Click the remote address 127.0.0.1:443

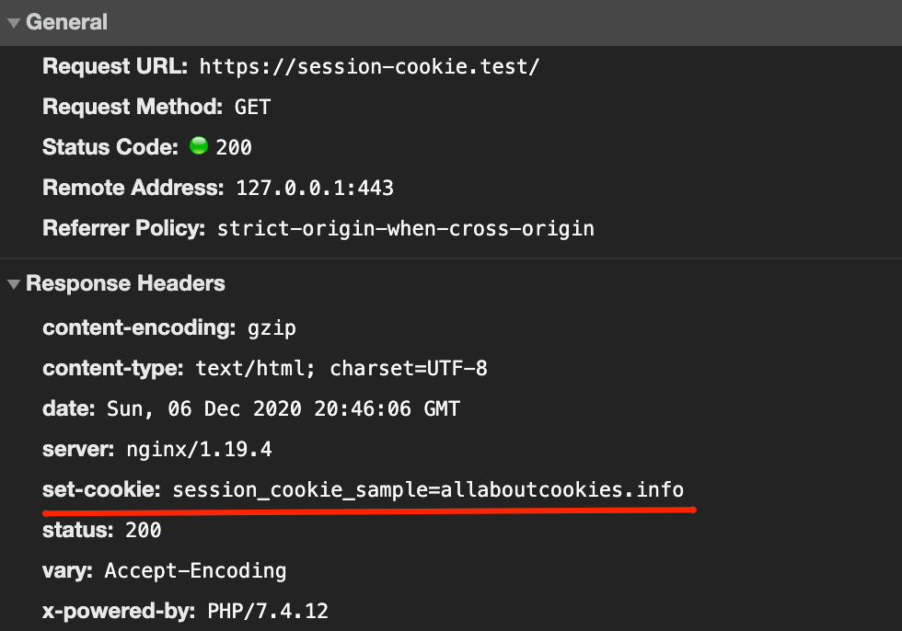(315, 188)
